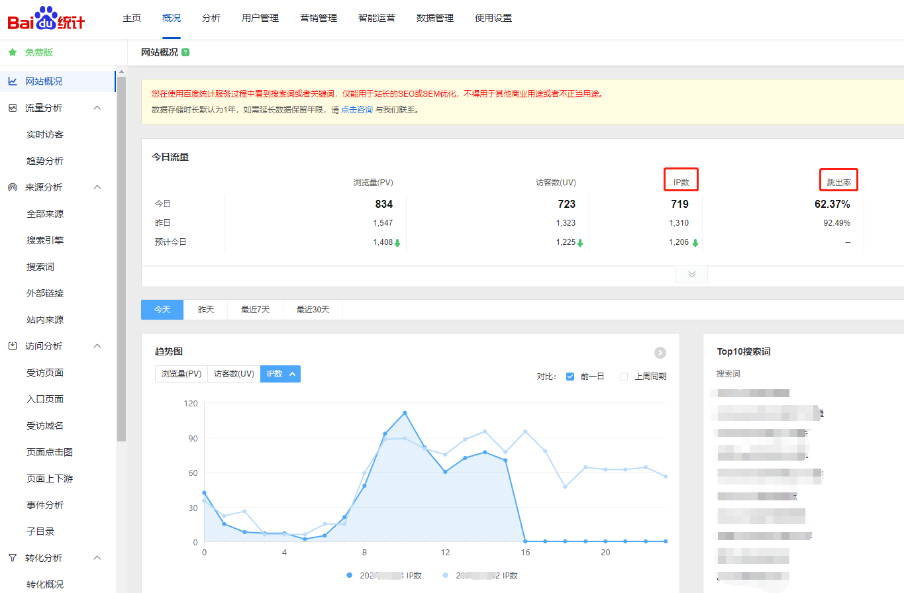904x593 pixels.
Task: Open 全部来源 in sidebar
Action: (x=45, y=214)
